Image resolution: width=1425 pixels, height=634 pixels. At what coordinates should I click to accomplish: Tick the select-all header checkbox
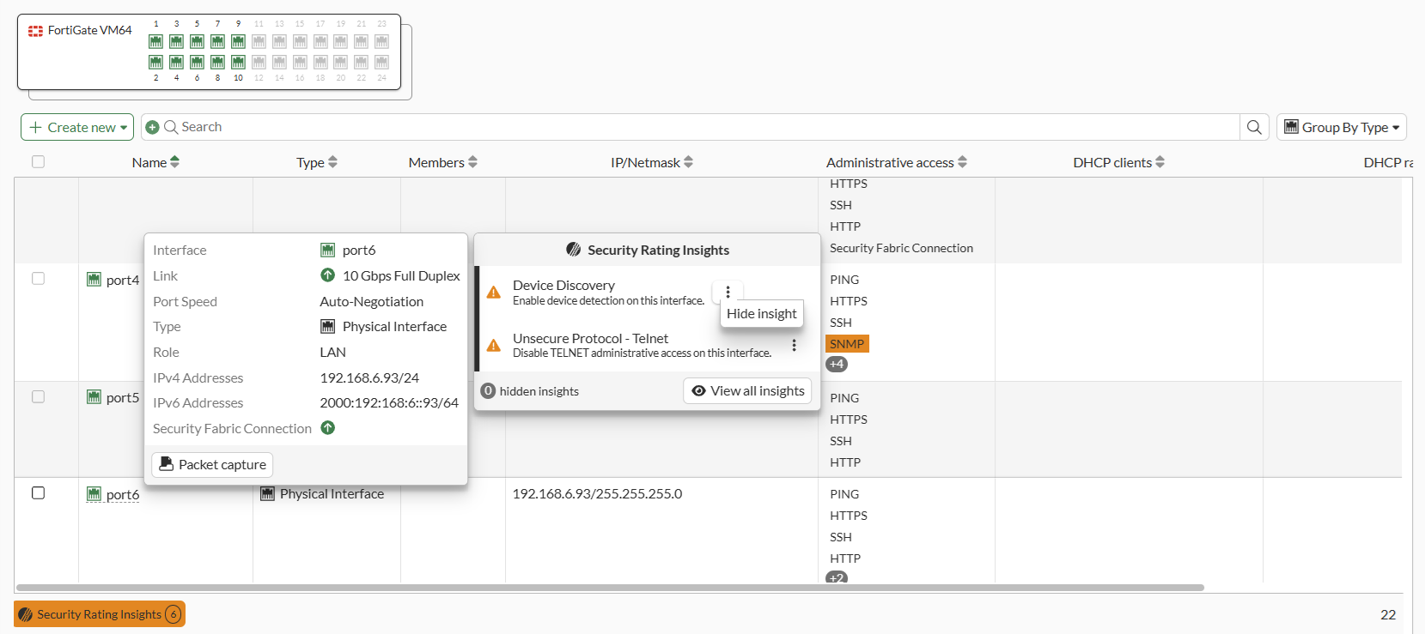coord(38,161)
